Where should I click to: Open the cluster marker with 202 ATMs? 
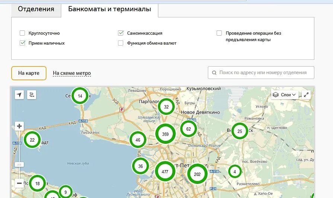pyautogui.click(x=197, y=174)
